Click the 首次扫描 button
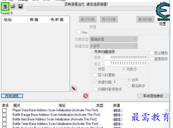The width and height of the screenshot is (173, 128). 88,19
